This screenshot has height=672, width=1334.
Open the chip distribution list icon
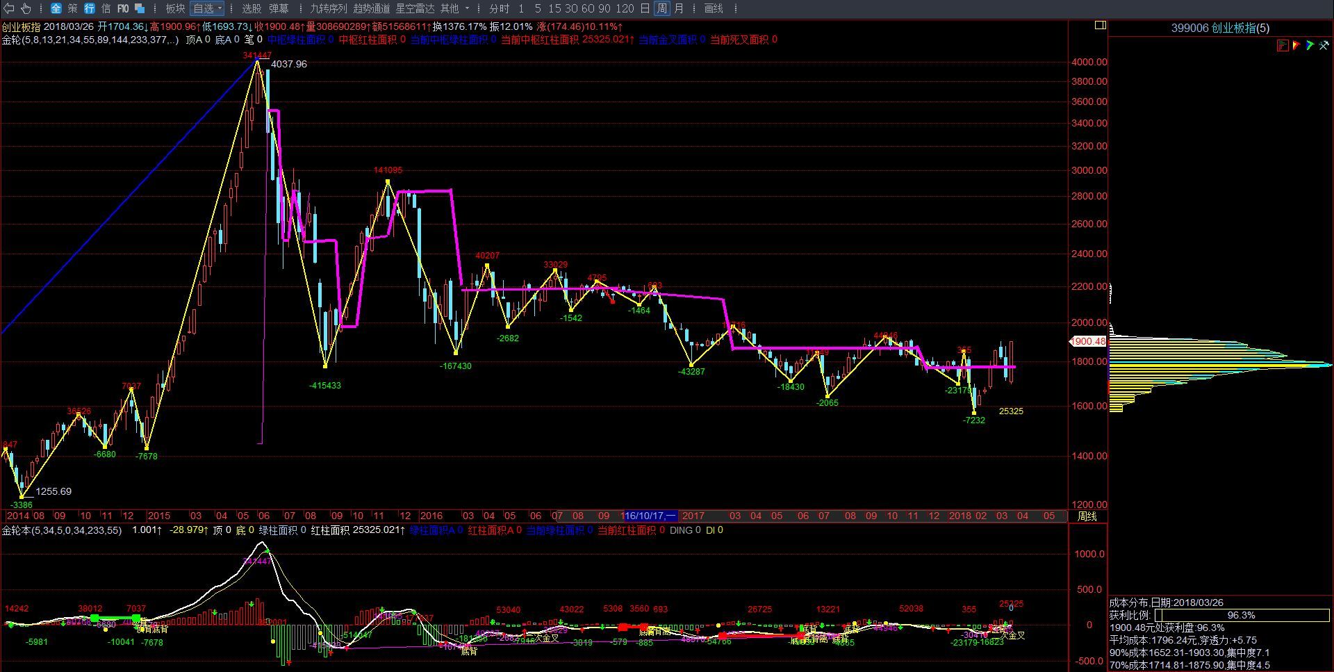point(1283,46)
